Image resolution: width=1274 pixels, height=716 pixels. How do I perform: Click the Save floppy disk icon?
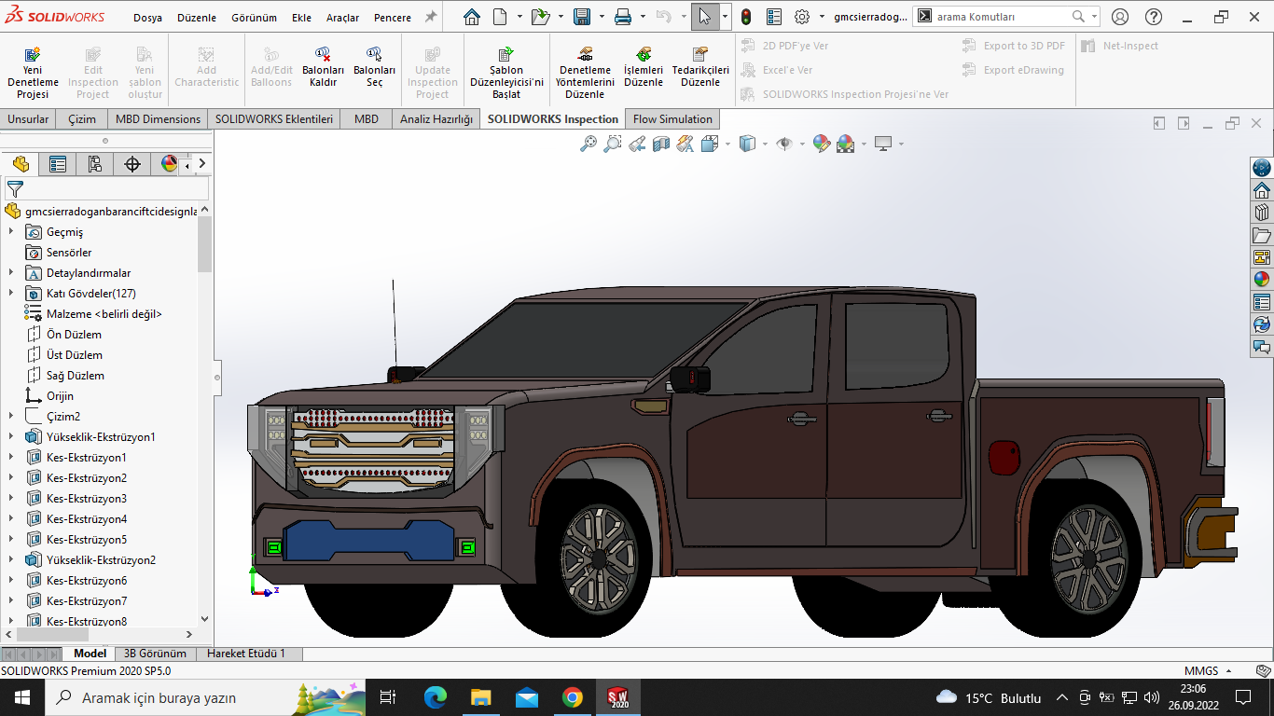[x=582, y=17]
